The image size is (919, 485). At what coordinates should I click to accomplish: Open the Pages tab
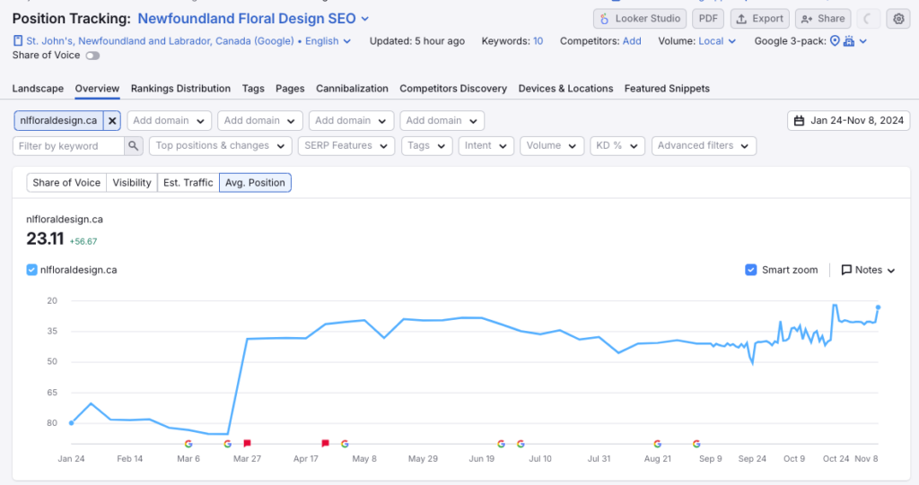pyautogui.click(x=290, y=89)
